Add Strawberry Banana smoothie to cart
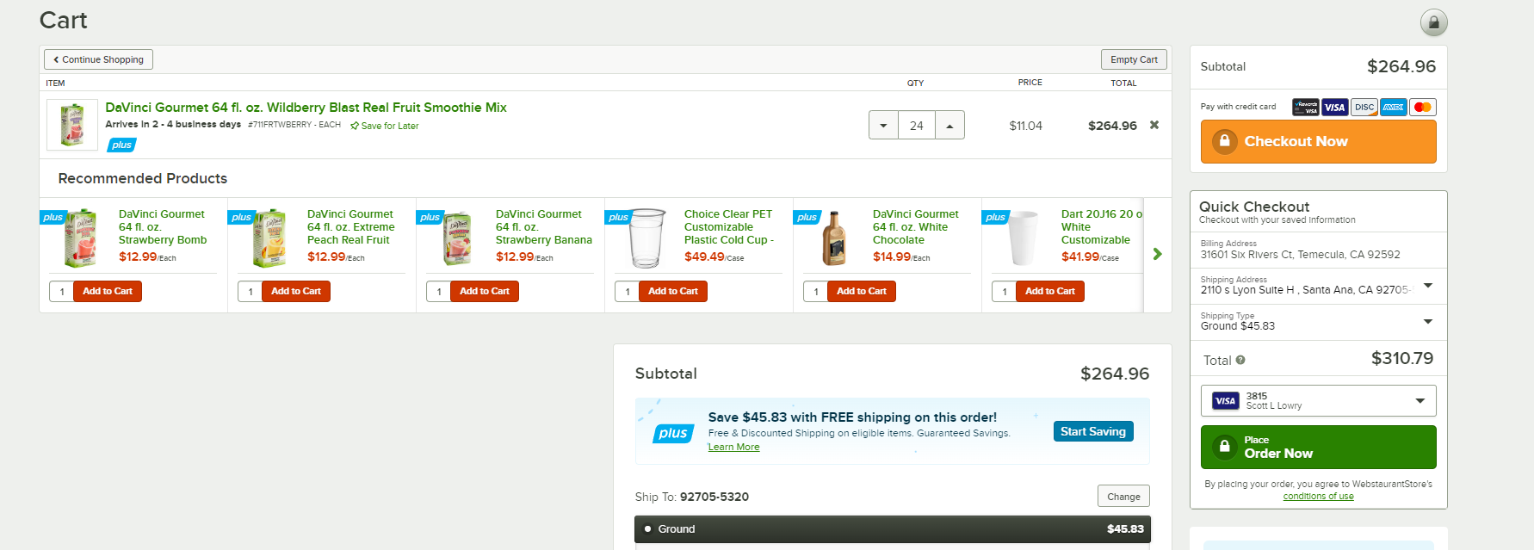1534x550 pixels. tap(485, 292)
